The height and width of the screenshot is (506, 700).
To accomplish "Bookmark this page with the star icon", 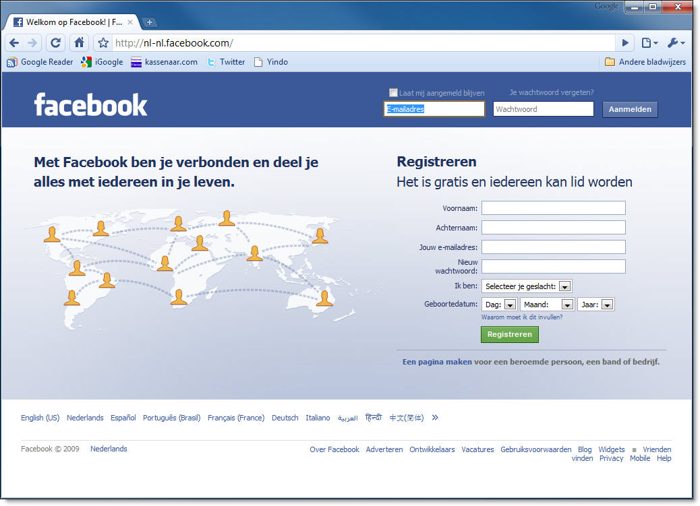I will click(x=103, y=43).
